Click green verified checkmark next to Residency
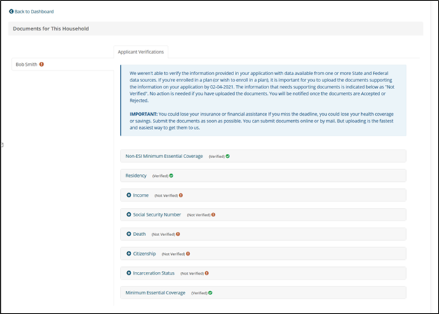439x314 pixels. [171, 176]
